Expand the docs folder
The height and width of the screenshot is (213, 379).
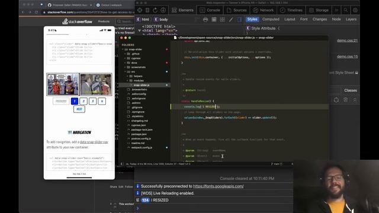click(x=126, y=63)
